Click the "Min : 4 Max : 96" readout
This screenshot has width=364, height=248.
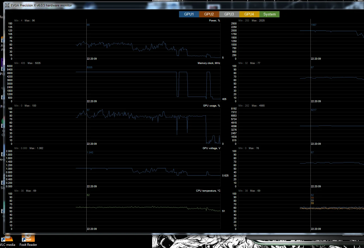pyautogui.click(x=25, y=21)
